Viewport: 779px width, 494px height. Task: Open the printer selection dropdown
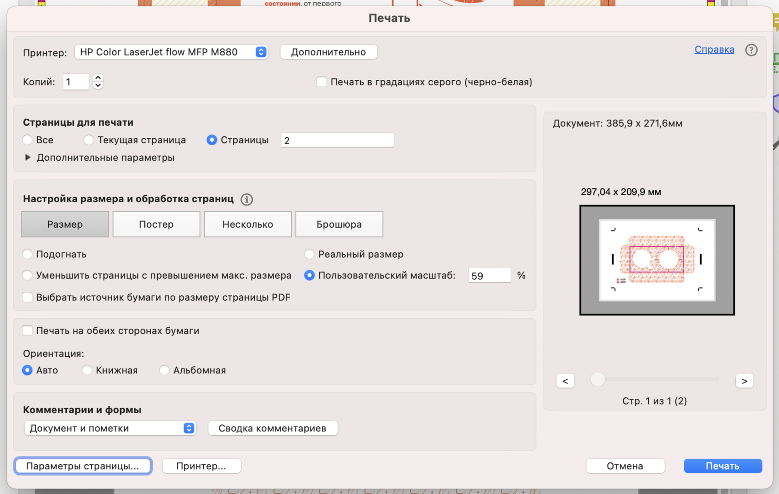tap(171, 52)
